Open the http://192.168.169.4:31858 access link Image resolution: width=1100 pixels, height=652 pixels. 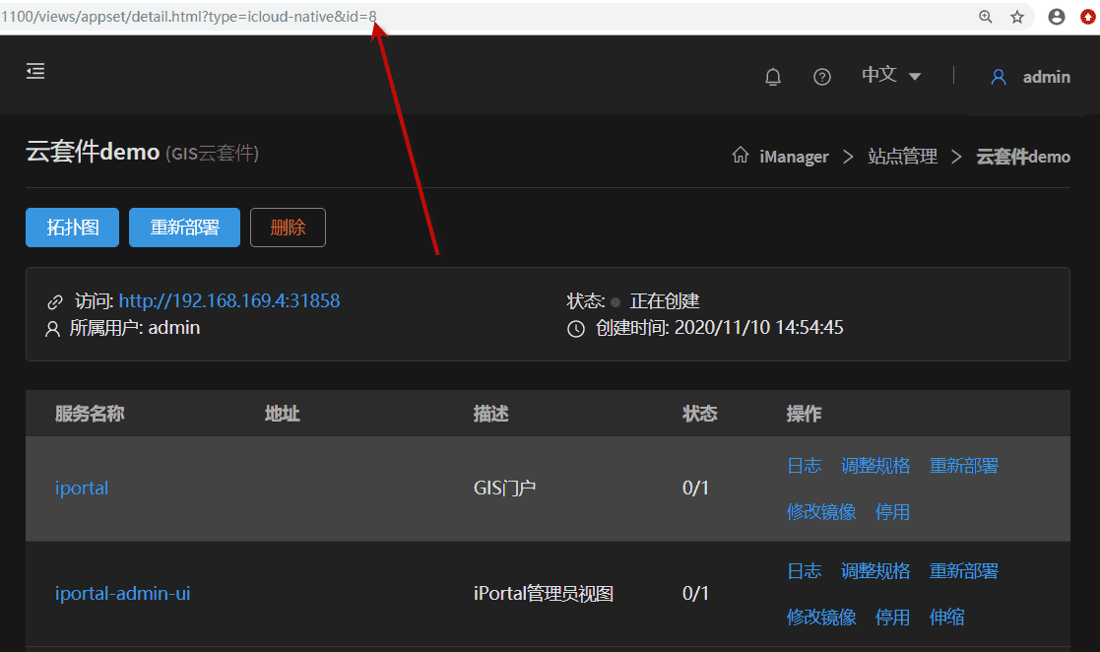point(228,300)
